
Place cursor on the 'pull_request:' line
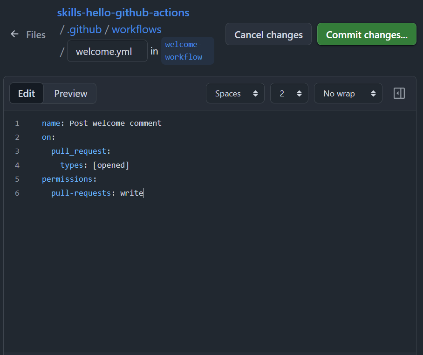point(81,151)
